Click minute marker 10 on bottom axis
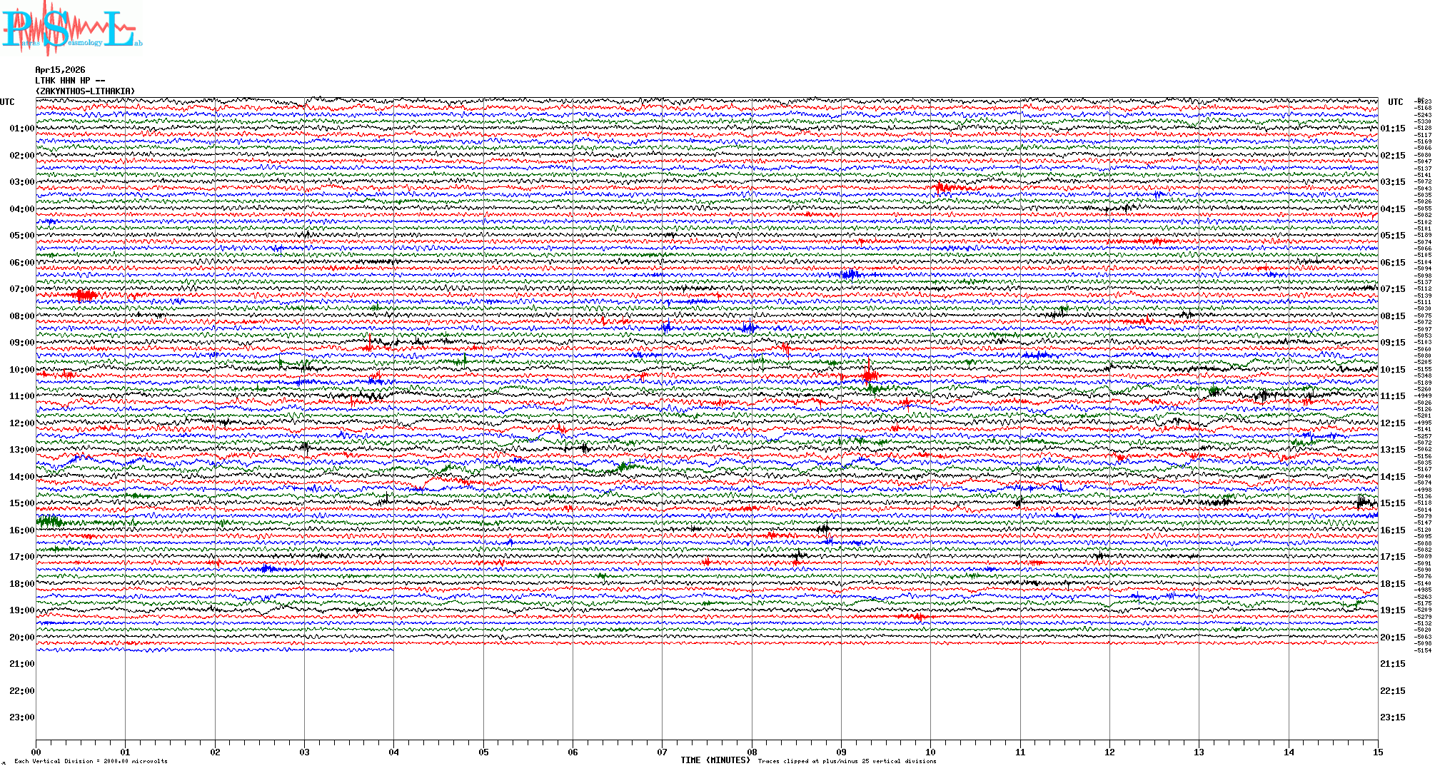Image resolution: width=1435 pixels, height=771 pixels. pyautogui.click(x=930, y=752)
